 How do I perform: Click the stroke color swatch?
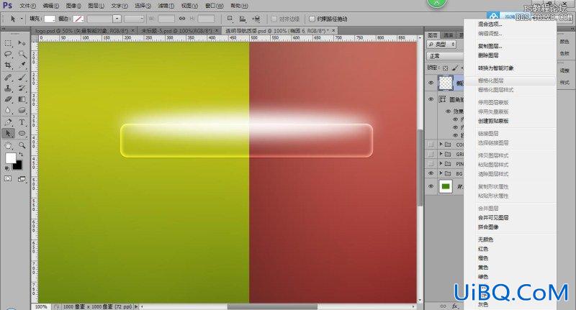pyautogui.click(x=78, y=19)
